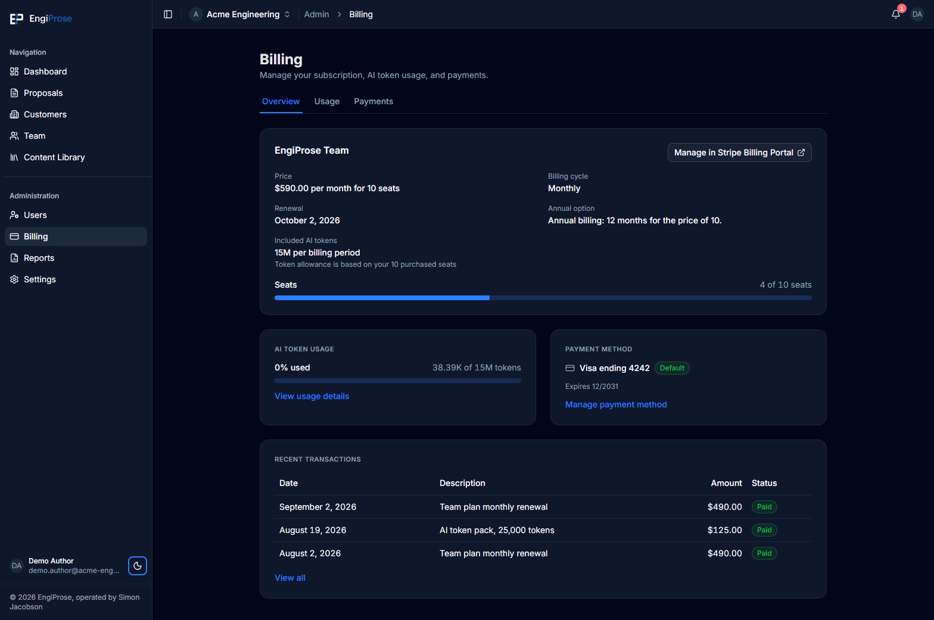934x620 pixels.
Task: Click Manage in Stripe Billing Portal
Action: click(740, 152)
